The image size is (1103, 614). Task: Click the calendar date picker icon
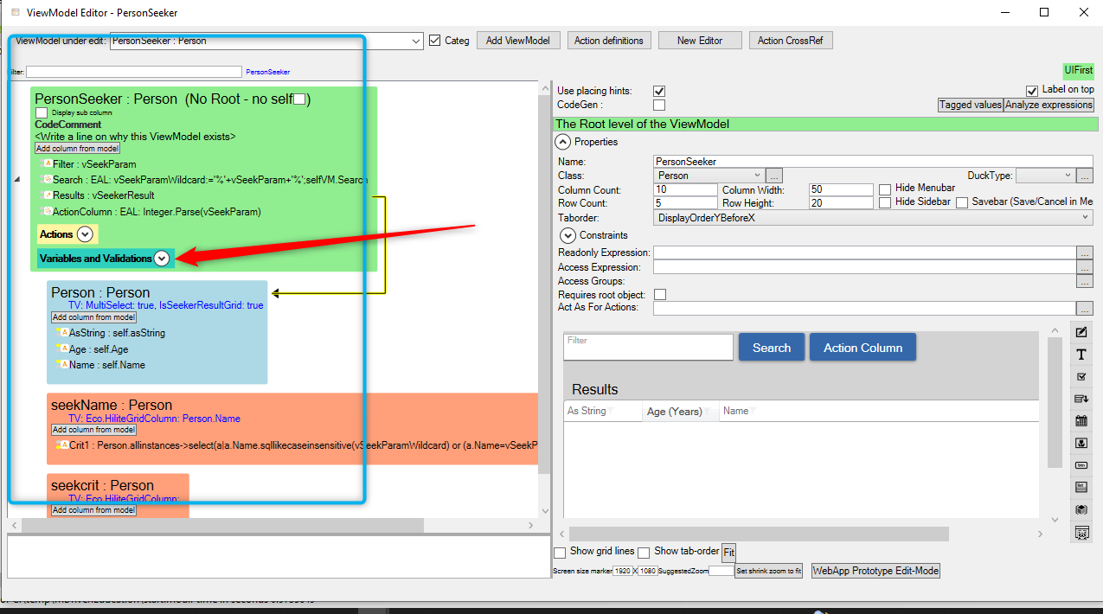pyautogui.click(x=1081, y=421)
